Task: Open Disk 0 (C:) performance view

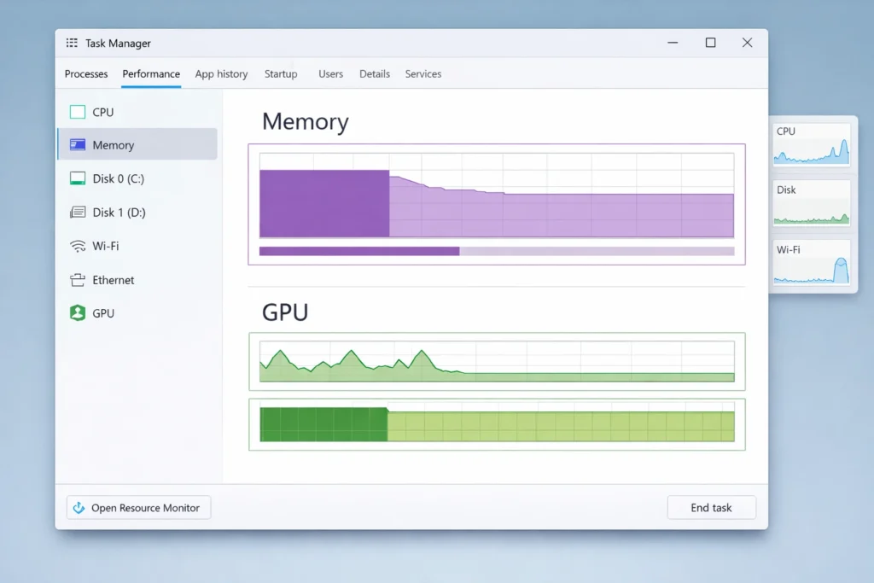Action: [x=78, y=178]
